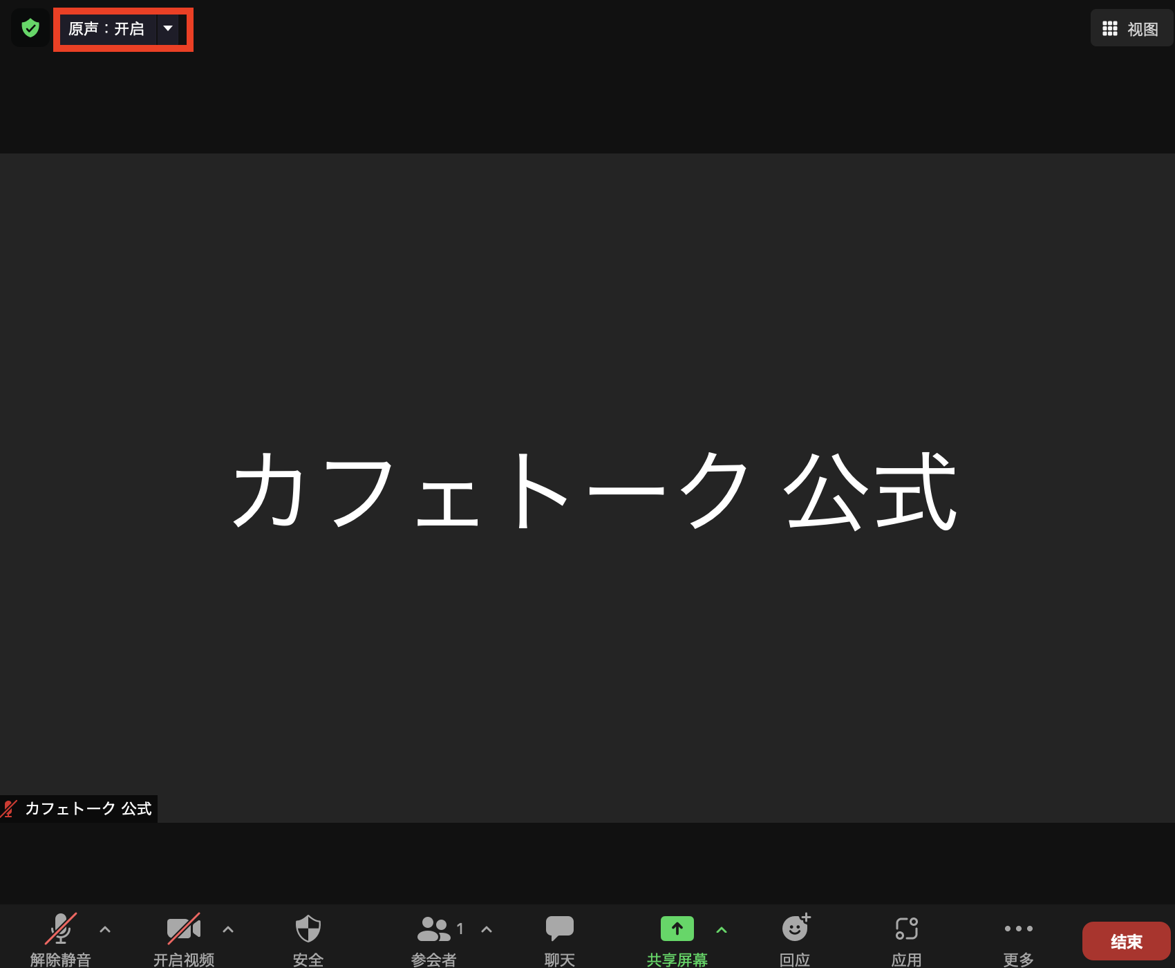Viewport: 1175px width, 968px height.
Task: Toggle the 原声：开启 original sound button
Action: (106, 29)
